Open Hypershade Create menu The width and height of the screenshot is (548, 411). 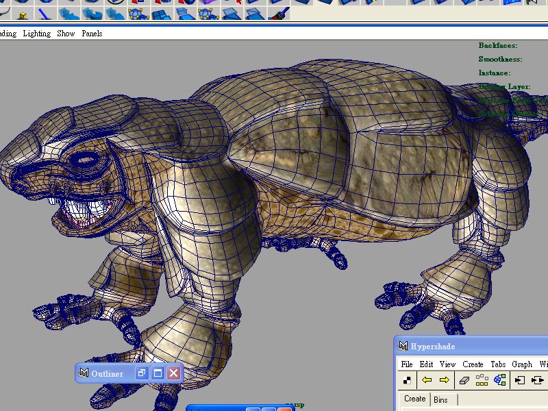[x=473, y=364]
